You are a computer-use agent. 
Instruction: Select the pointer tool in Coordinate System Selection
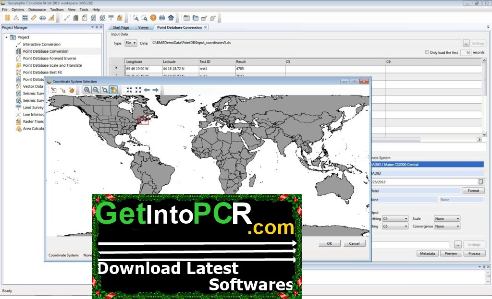click(63, 90)
